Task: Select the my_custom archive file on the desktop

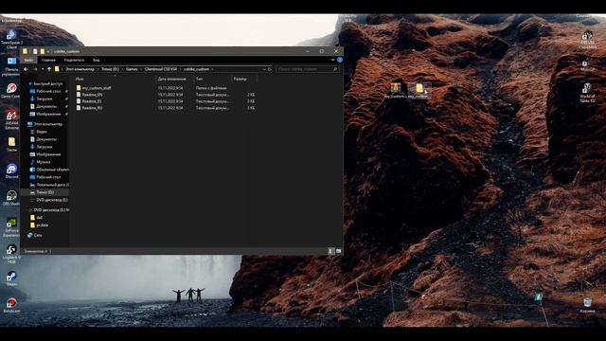Action: tap(396, 90)
